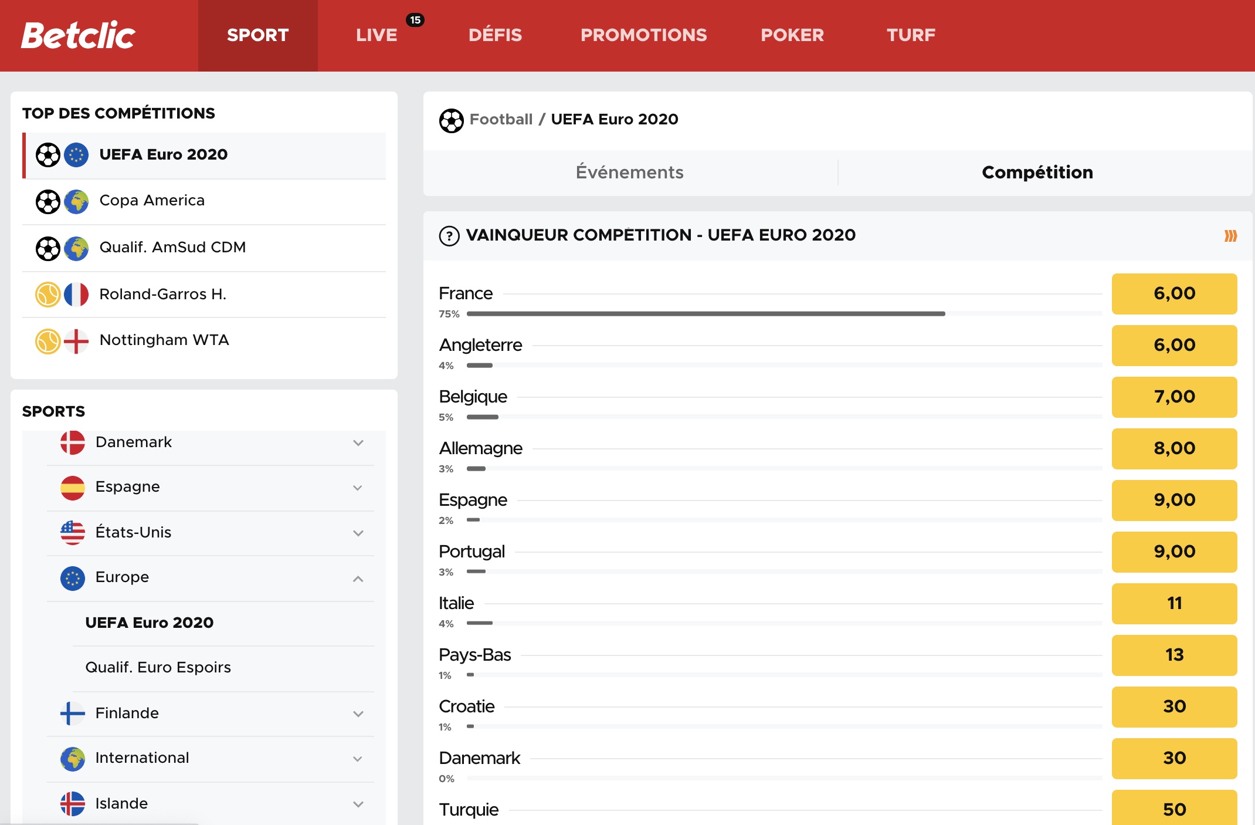Screen dimensions: 1255x825
Task: Click the football icon in the breadcrumb
Action: pos(451,121)
